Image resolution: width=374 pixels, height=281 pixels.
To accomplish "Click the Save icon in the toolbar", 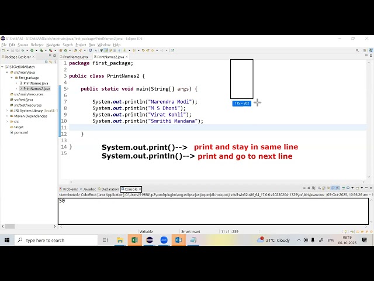I will 13,50.
